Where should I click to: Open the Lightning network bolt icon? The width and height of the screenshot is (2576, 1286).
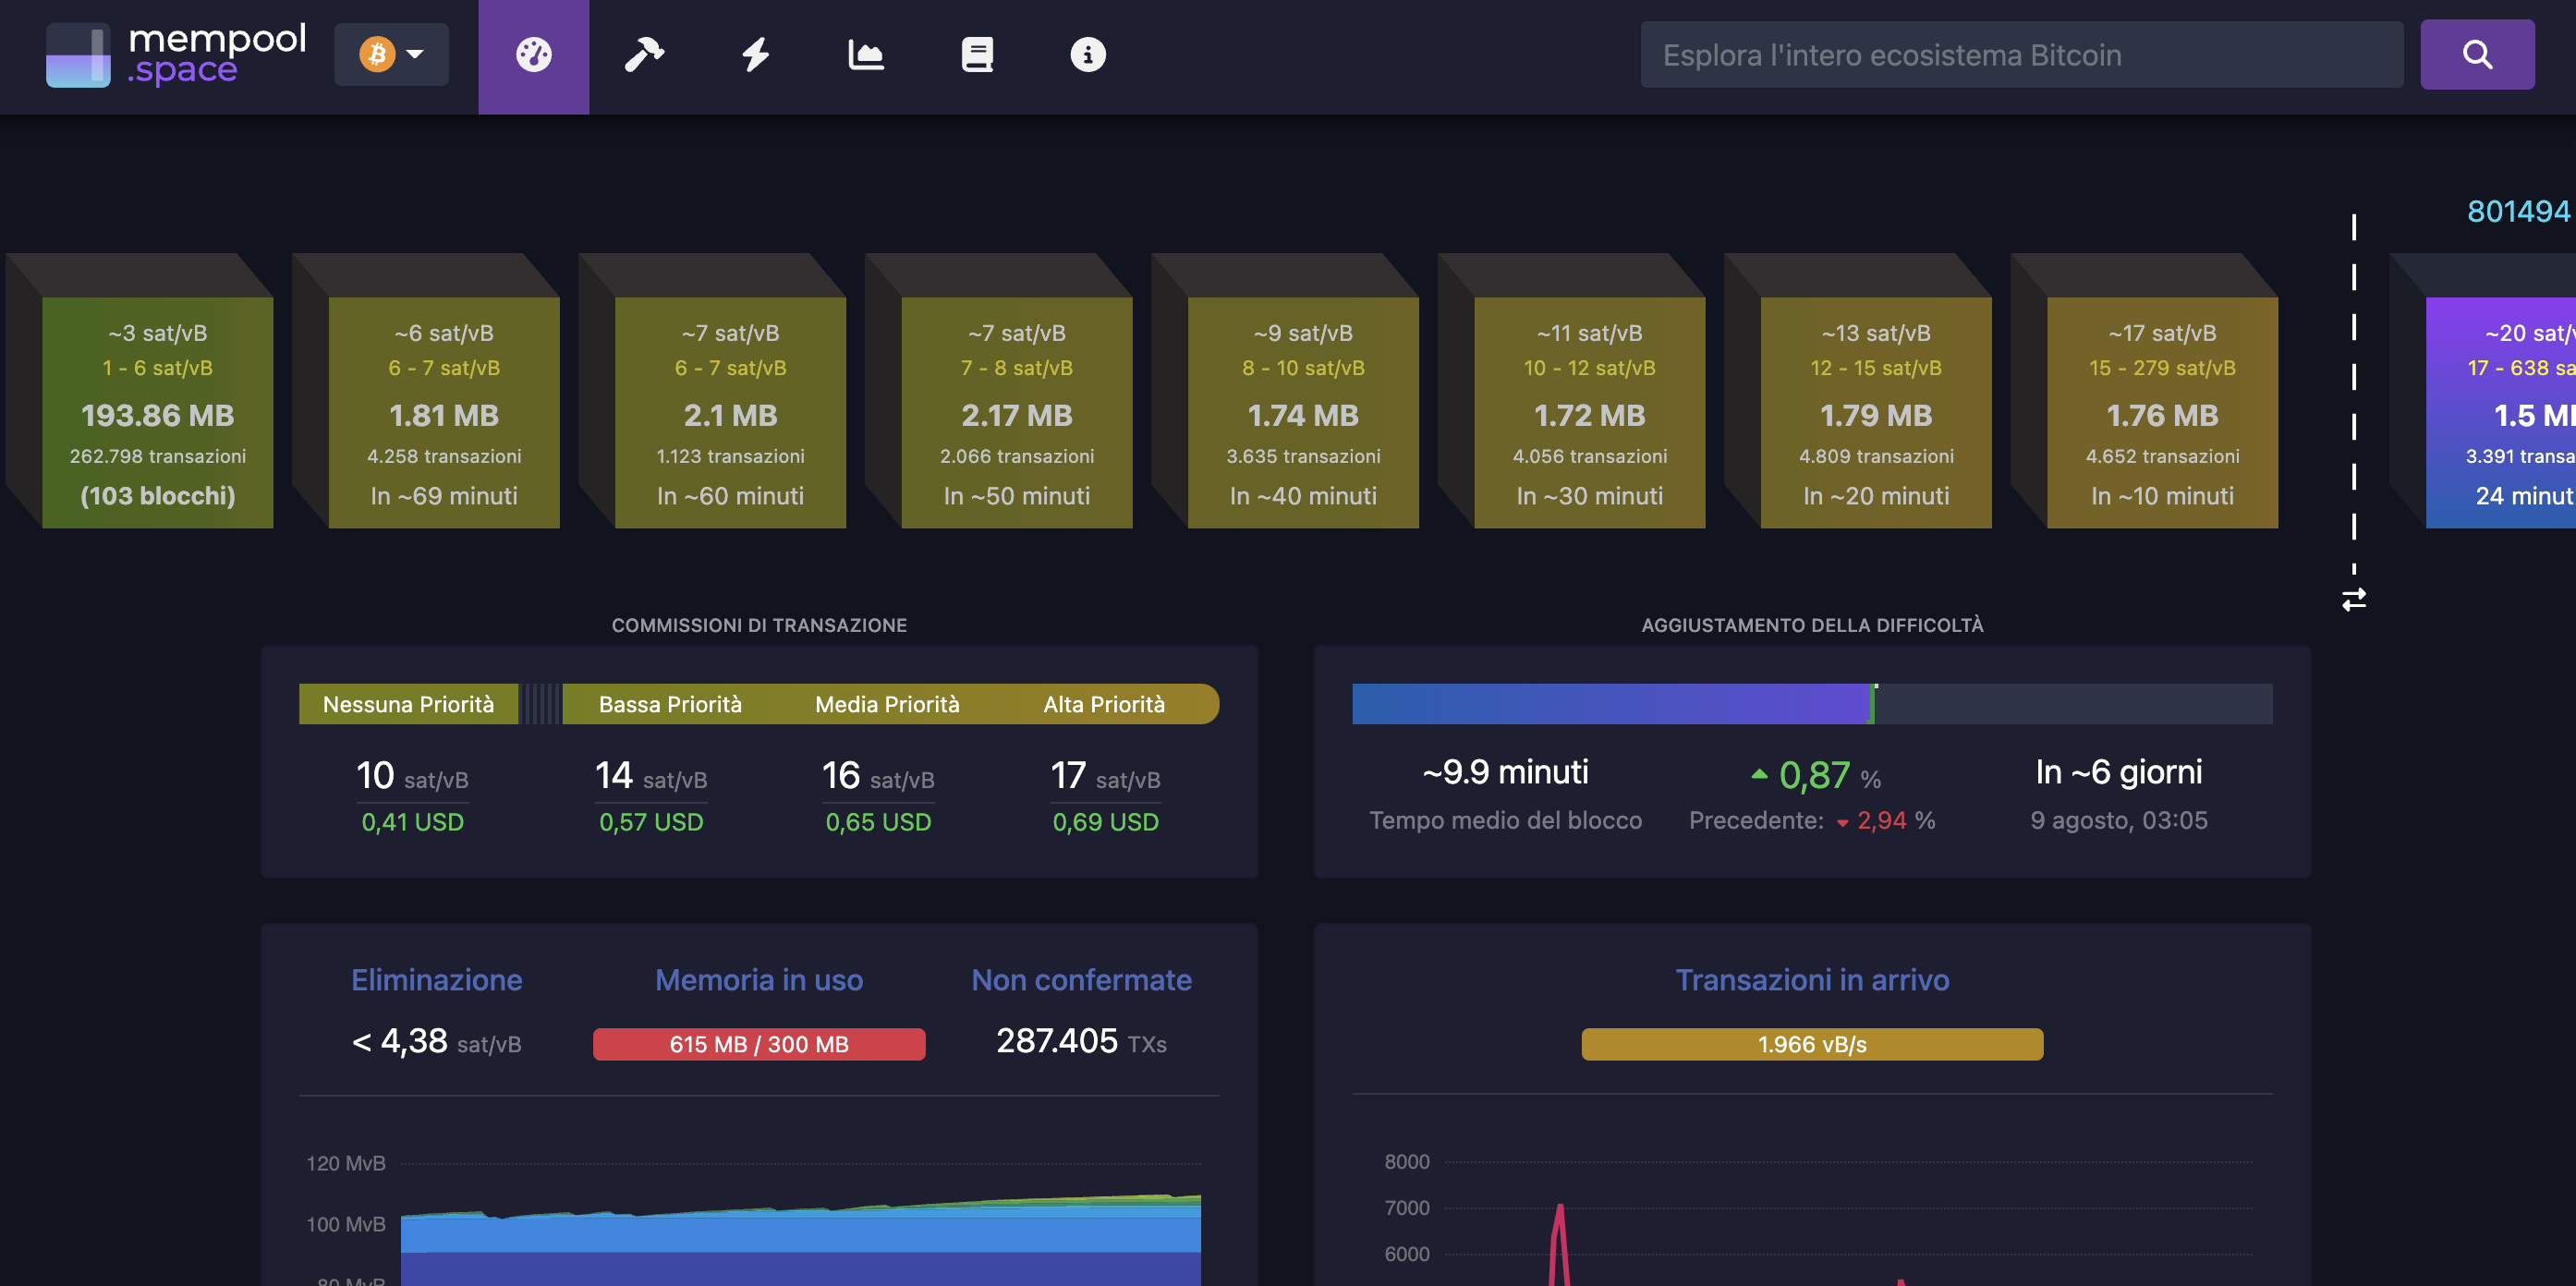point(756,55)
